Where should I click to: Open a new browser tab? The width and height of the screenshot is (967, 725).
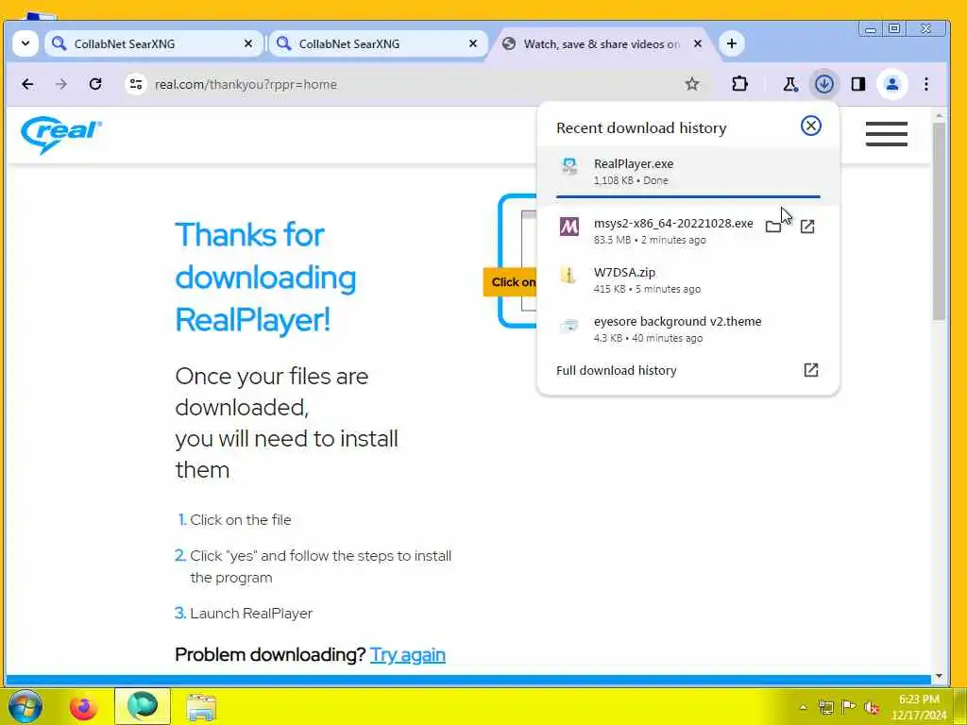tap(732, 43)
